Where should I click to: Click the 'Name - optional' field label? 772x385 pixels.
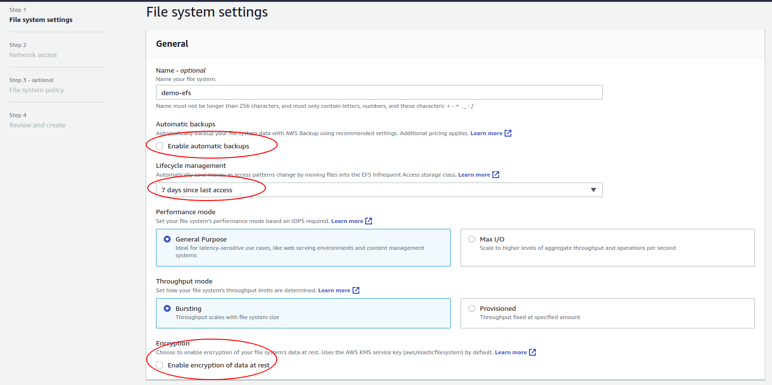coord(180,70)
